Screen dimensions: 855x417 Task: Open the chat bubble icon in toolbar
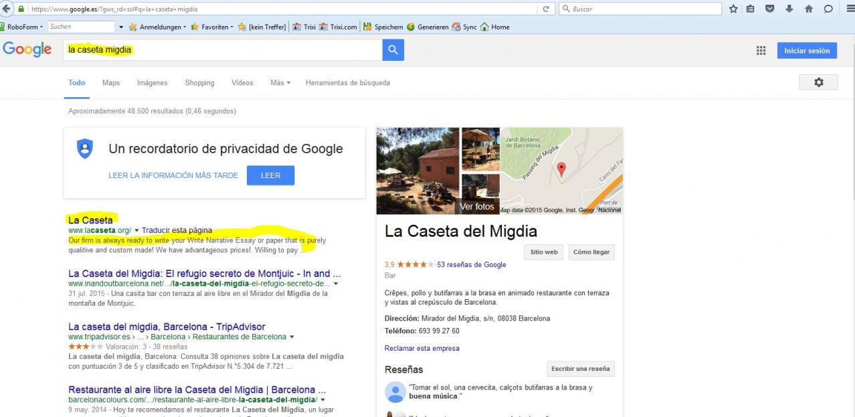point(828,9)
